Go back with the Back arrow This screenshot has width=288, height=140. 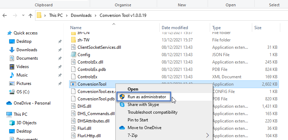(x=5, y=15)
